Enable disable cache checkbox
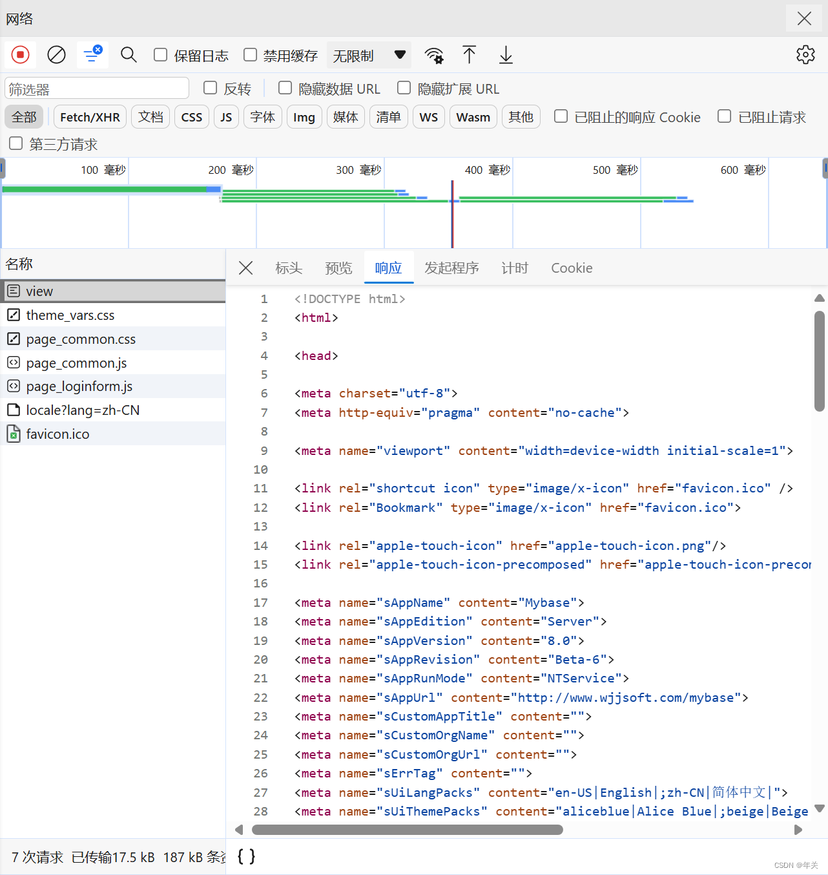 click(250, 55)
